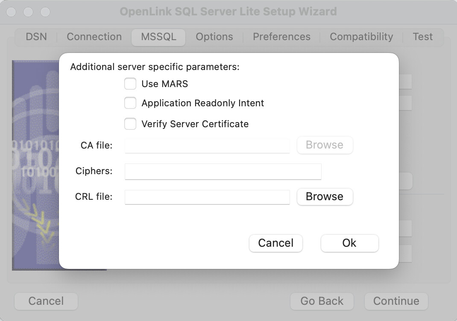Image resolution: width=457 pixels, height=321 pixels.
Task: Jump to the Test tab
Action: tap(422, 37)
